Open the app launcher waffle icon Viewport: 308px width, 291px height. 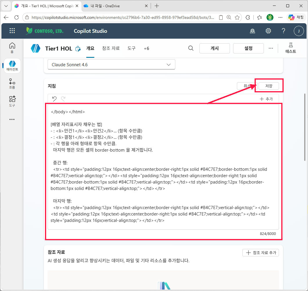tap(12, 31)
